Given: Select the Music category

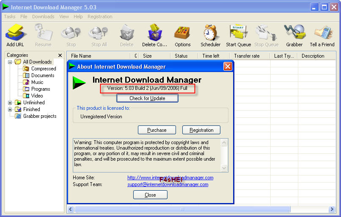Looking at the screenshot, I should pos(33,82).
